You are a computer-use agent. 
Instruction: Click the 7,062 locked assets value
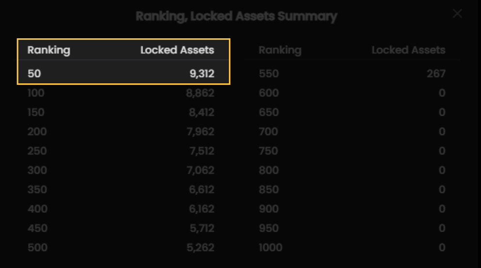(x=200, y=170)
